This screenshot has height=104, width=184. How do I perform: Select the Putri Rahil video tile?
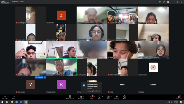153,15
